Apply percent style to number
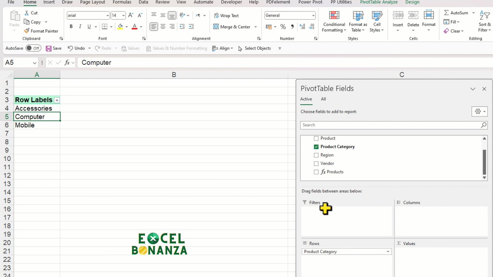The height and width of the screenshot is (277, 493). 283,27
